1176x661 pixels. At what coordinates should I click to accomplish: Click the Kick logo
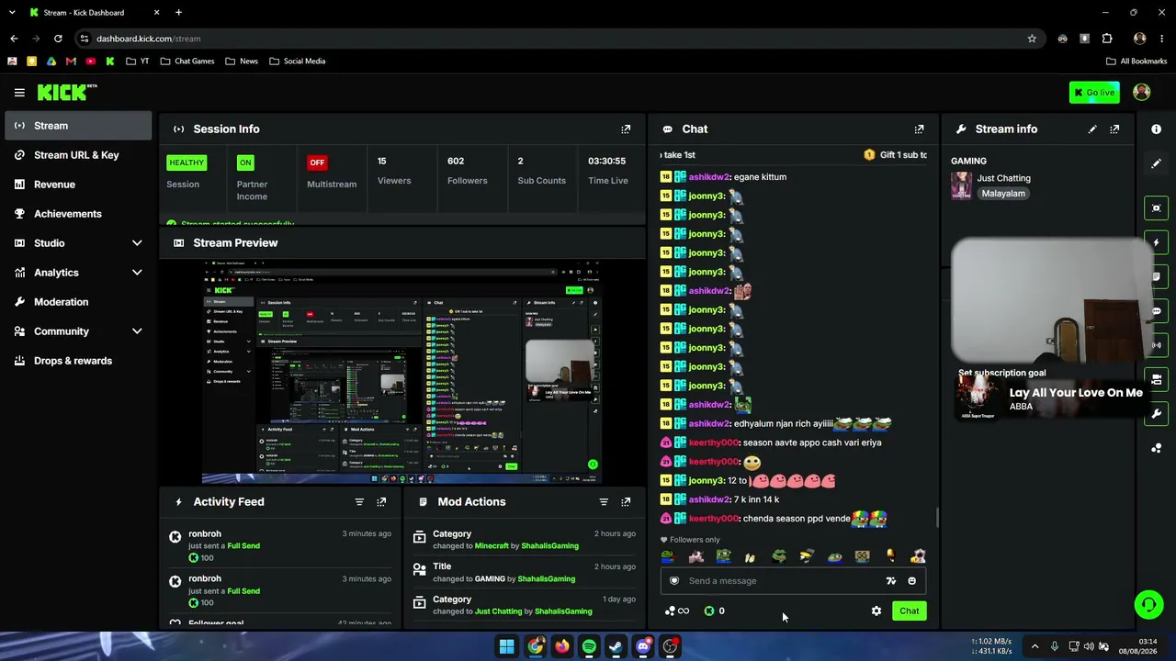point(66,92)
